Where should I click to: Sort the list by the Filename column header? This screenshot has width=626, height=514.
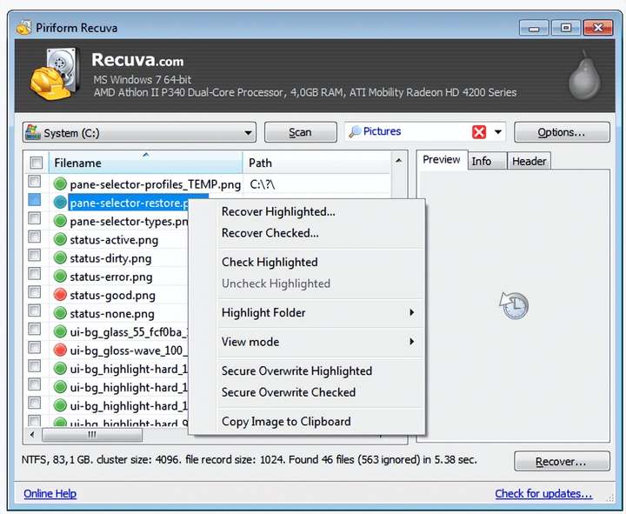click(145, 163)
